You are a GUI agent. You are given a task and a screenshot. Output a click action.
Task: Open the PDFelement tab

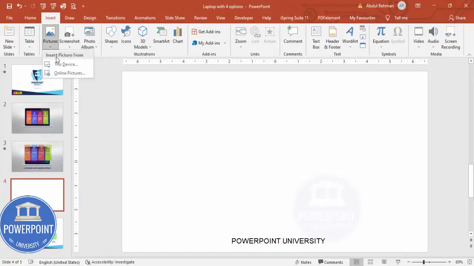coord(329,18)
